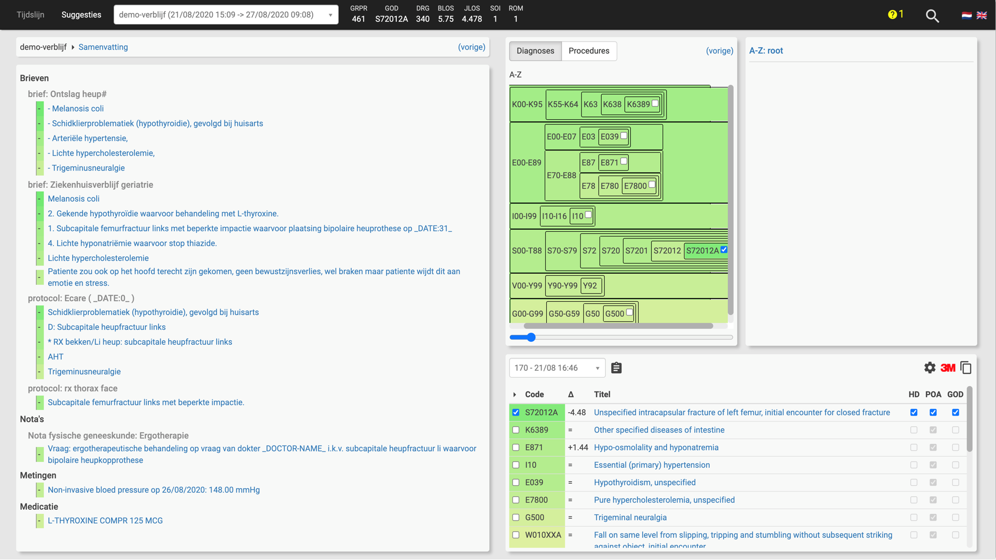
Task: Switch language with the Dutch flag
Action: pos(966,15)
